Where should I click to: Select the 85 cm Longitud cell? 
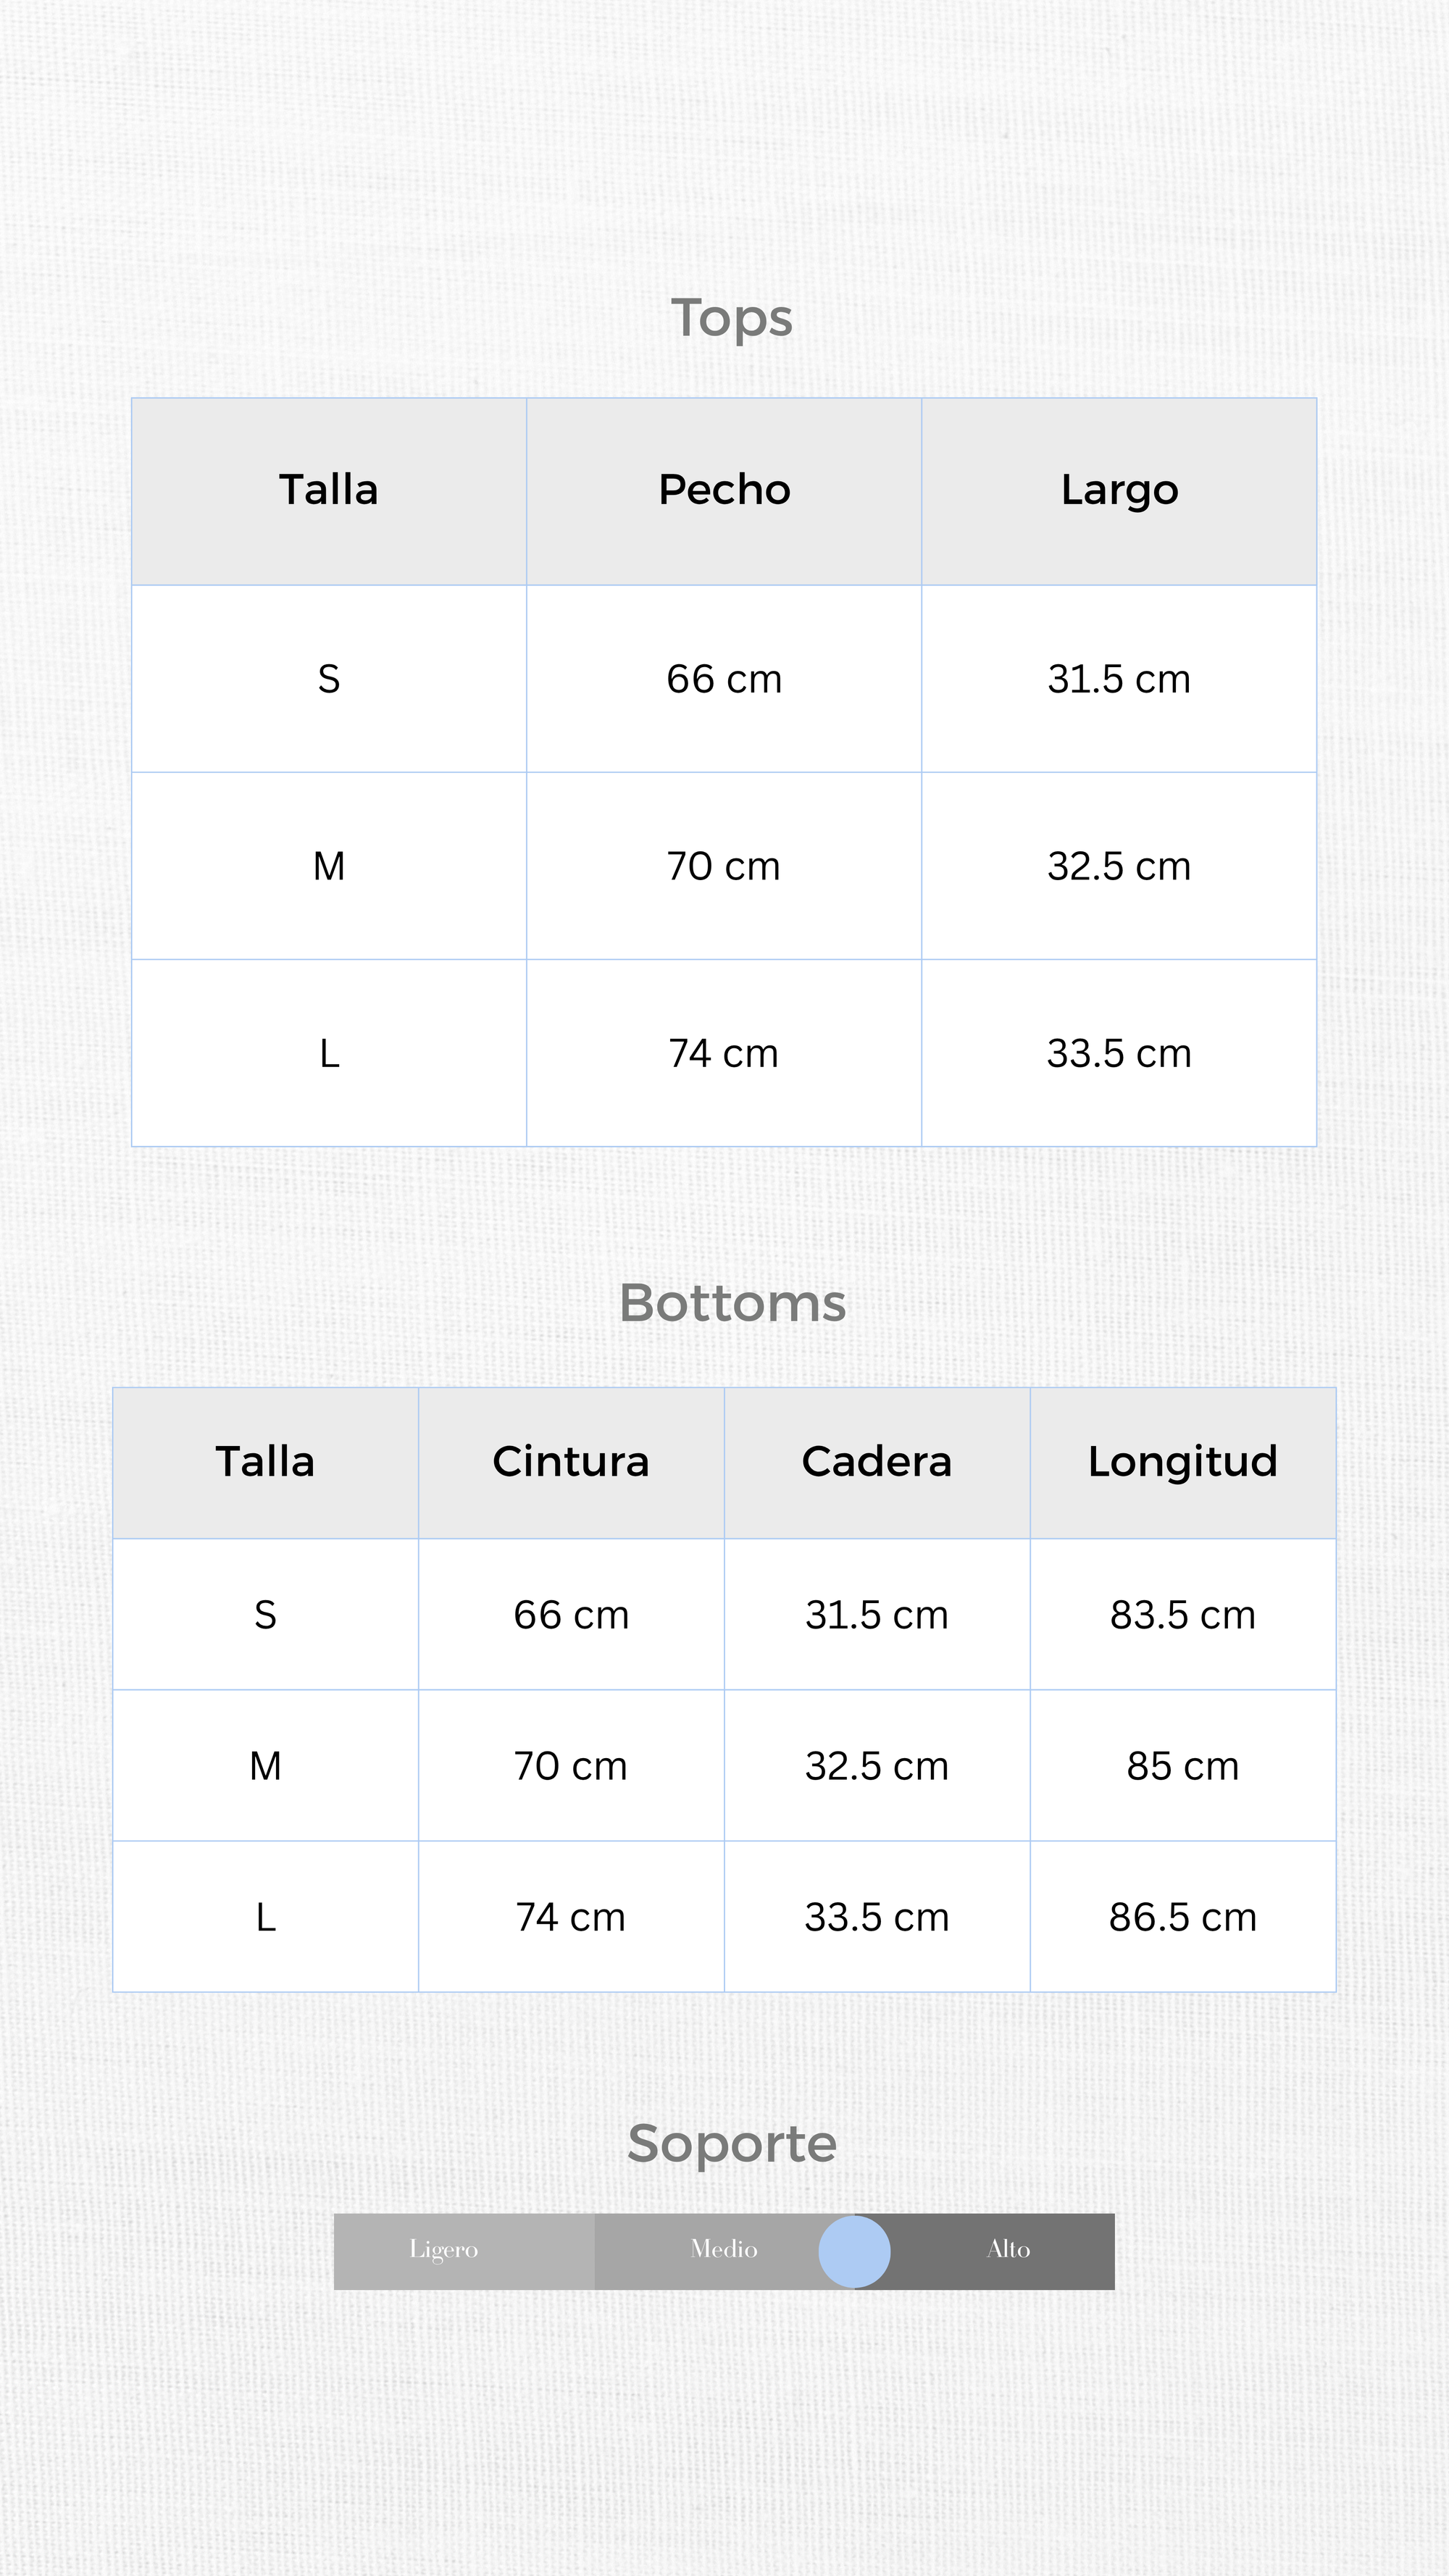(x=1183, y=1766)
